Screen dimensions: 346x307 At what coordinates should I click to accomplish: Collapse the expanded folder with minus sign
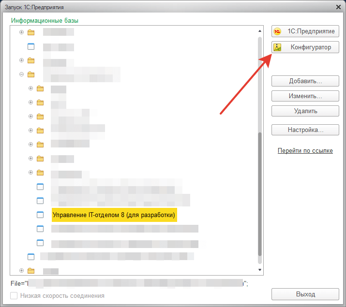(x=21, y=74)
